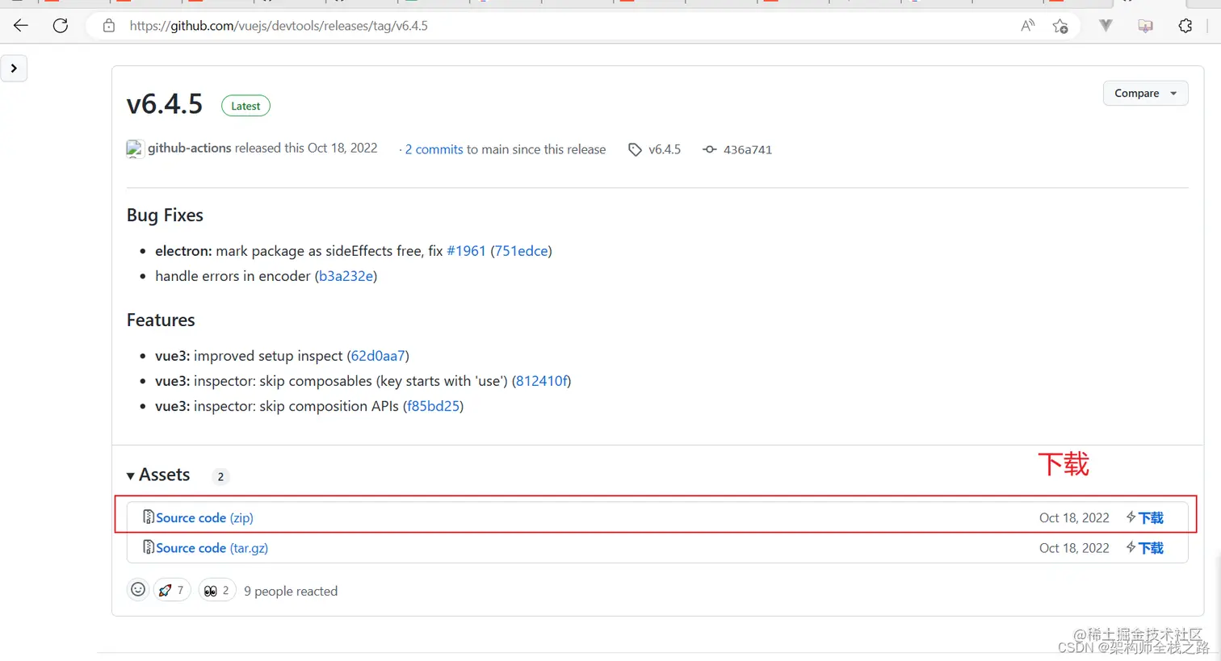The image size is (1221, 661).
Task: Expand the sidebar with the chevron button
Action: point(14,69)
